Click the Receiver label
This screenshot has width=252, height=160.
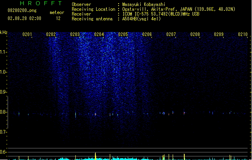[x=81, y=14]
